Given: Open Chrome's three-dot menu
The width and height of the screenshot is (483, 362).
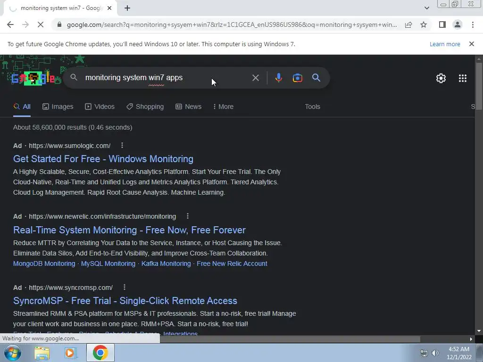Looking at the screenshot, I should click(x=473, y=25).
